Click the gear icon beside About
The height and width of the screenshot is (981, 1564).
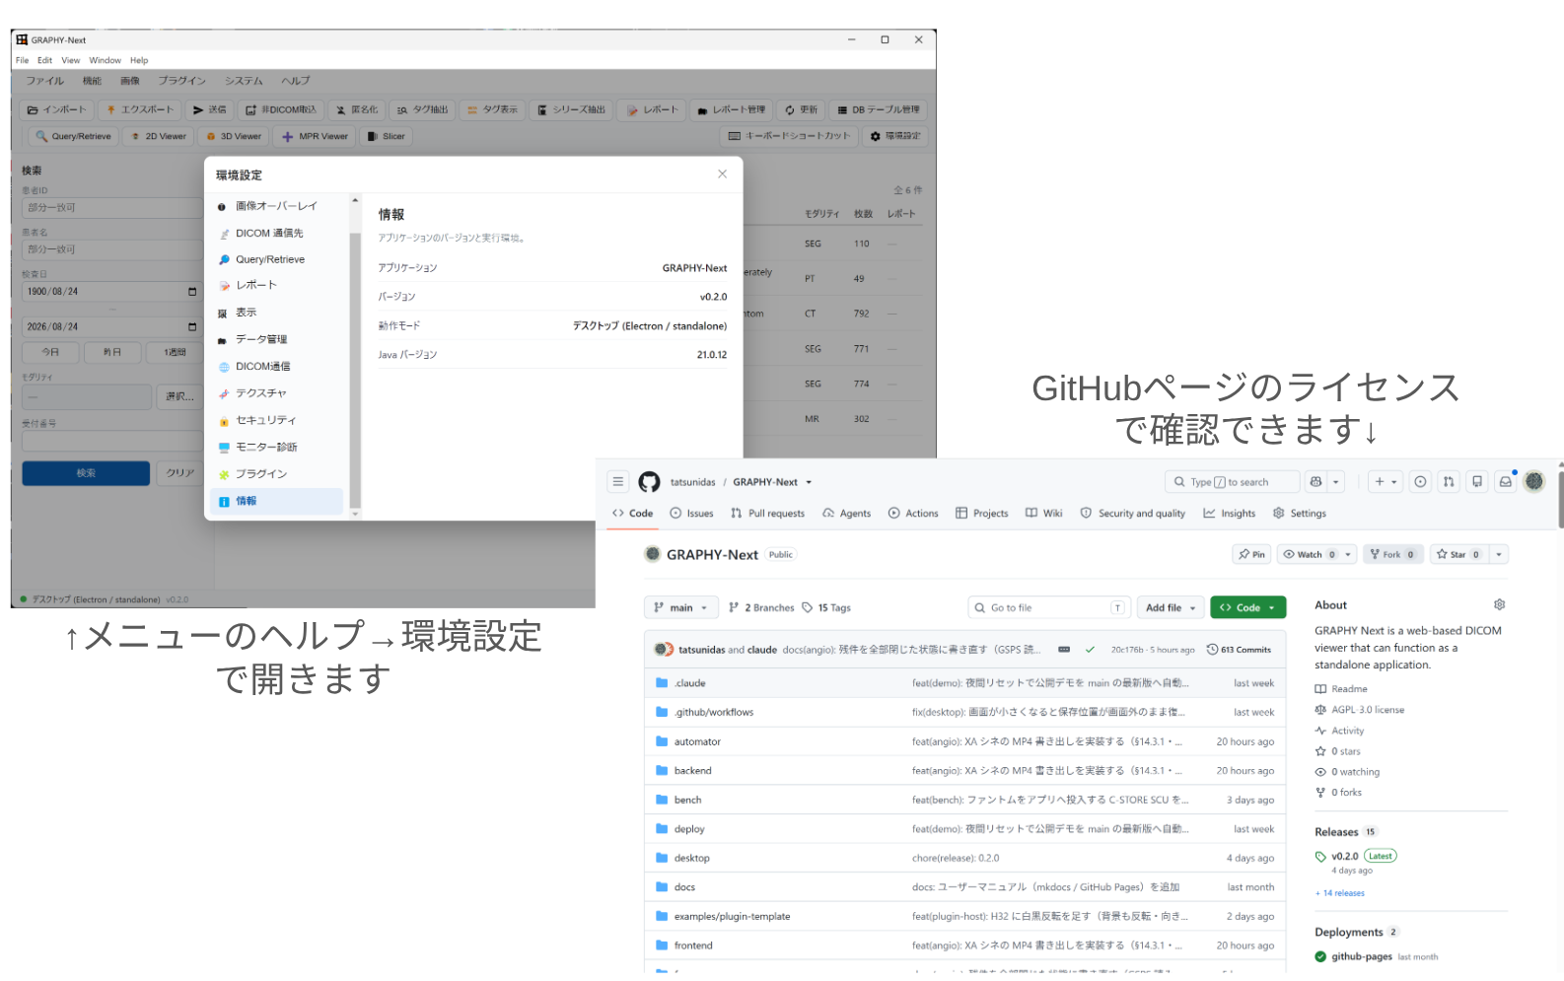pos(1499,604)
